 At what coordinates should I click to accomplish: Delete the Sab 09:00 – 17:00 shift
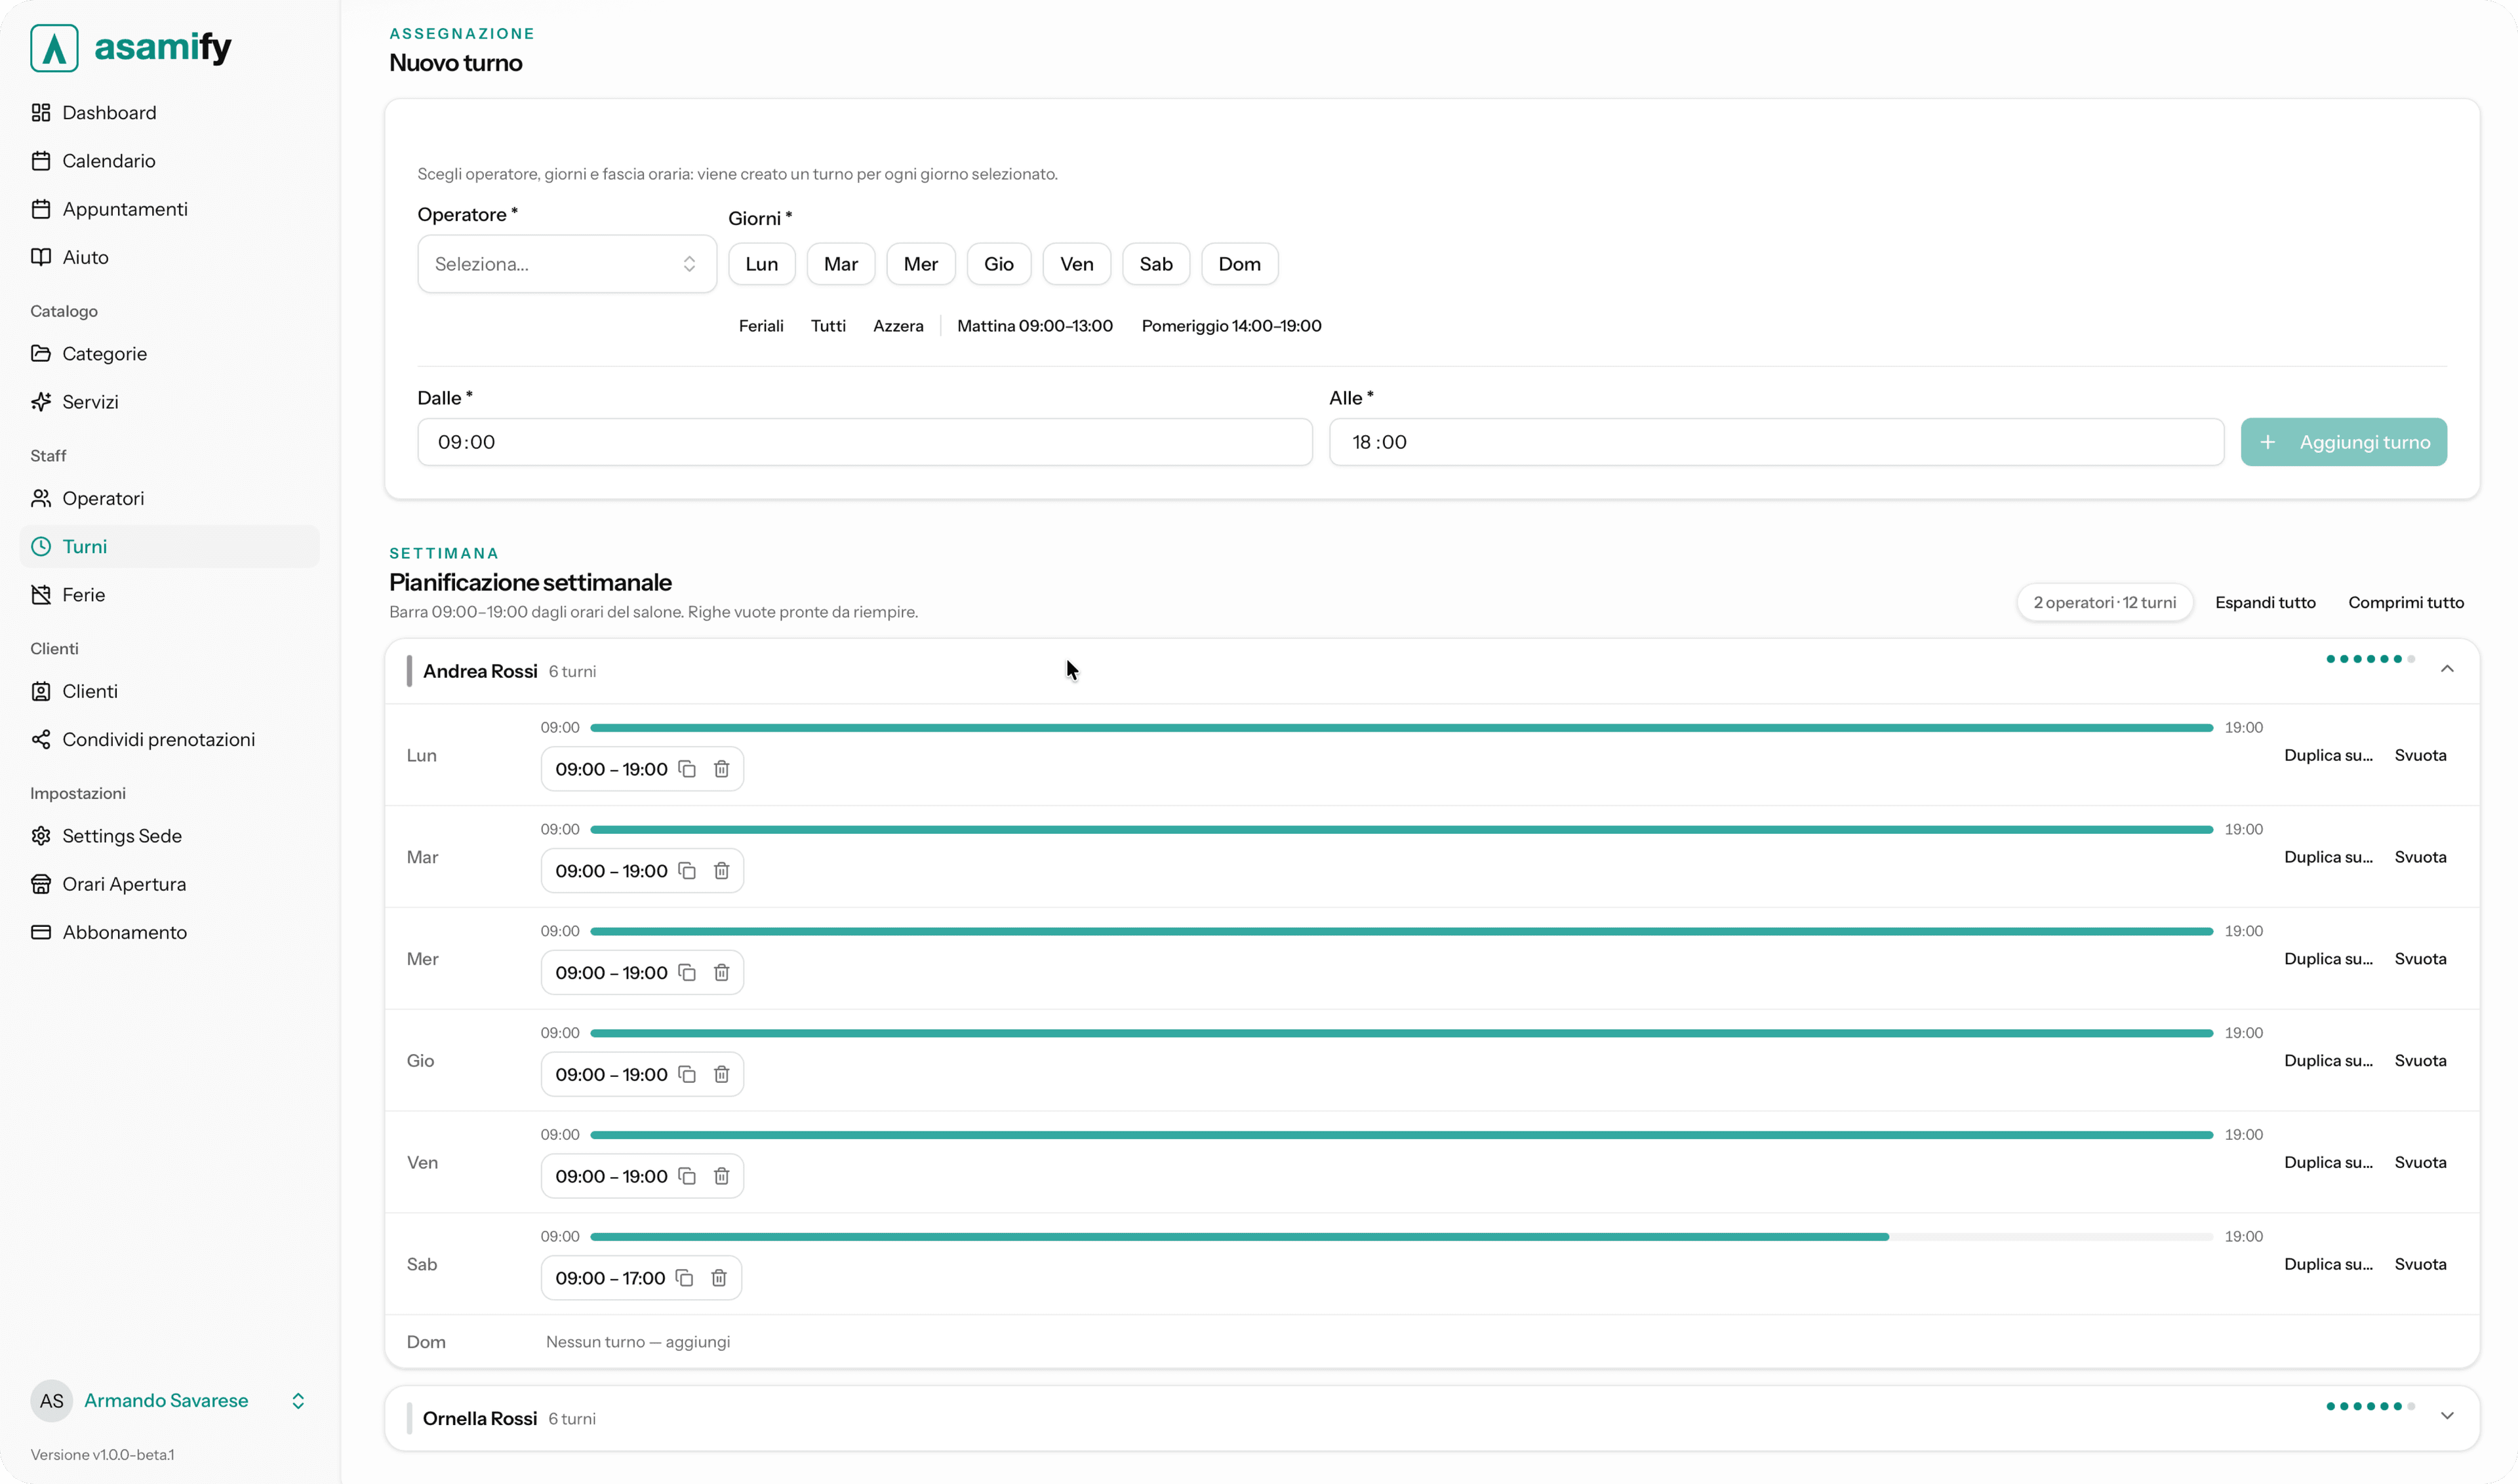[x=719, y=1278]
